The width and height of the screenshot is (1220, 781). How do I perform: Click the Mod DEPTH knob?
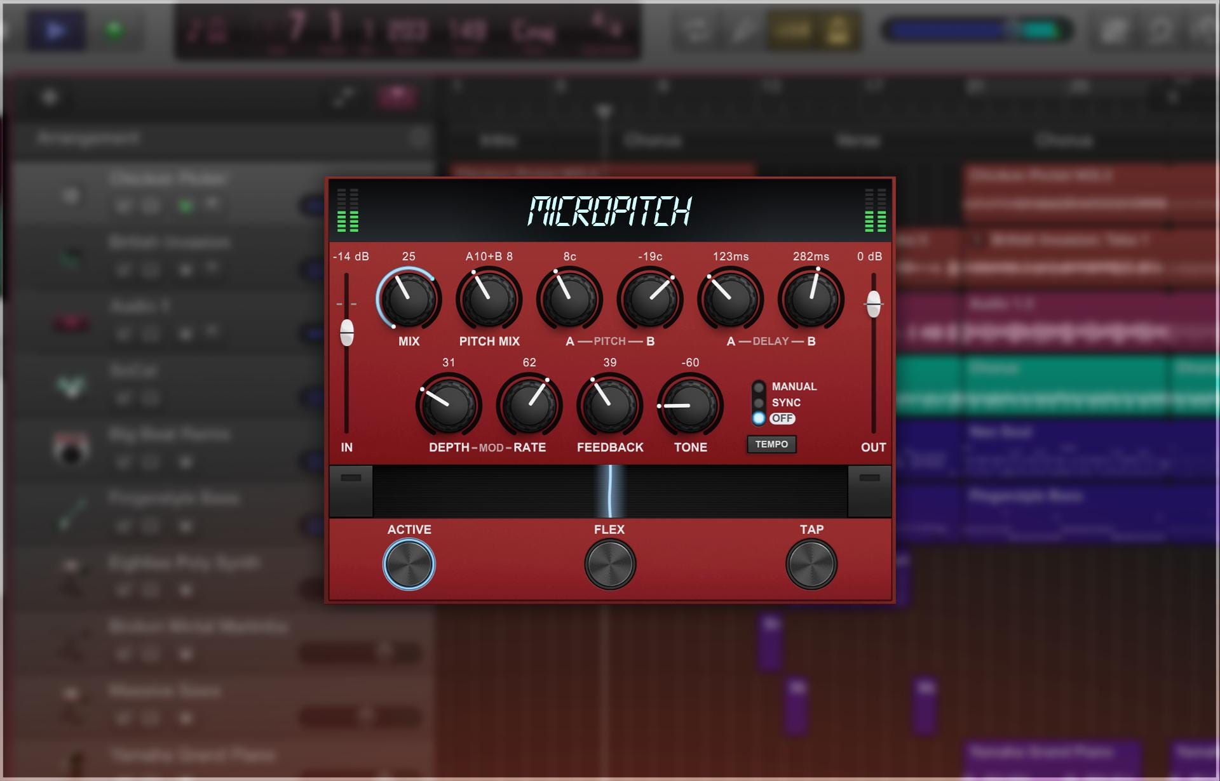click(449, 404)
